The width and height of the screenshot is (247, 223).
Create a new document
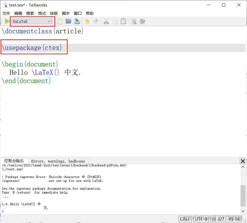click(60, 21)
